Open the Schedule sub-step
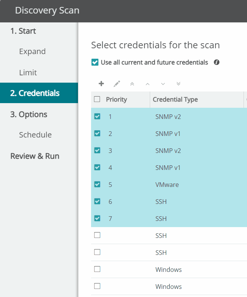Screen dimensions: 247x297 36,135
